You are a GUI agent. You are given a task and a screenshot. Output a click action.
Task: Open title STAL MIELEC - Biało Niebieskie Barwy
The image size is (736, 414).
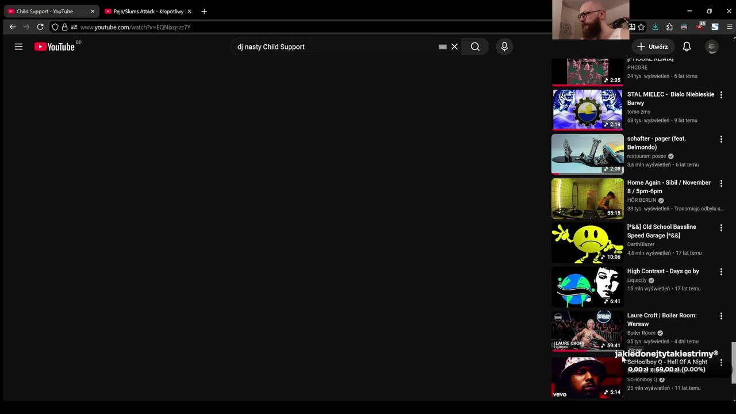670,98
